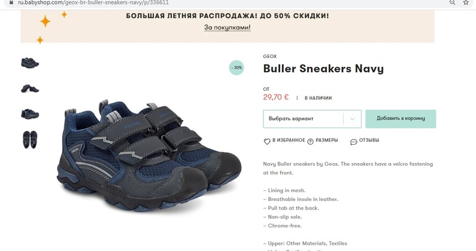Click Добавить в корзину button

(401, 119)
